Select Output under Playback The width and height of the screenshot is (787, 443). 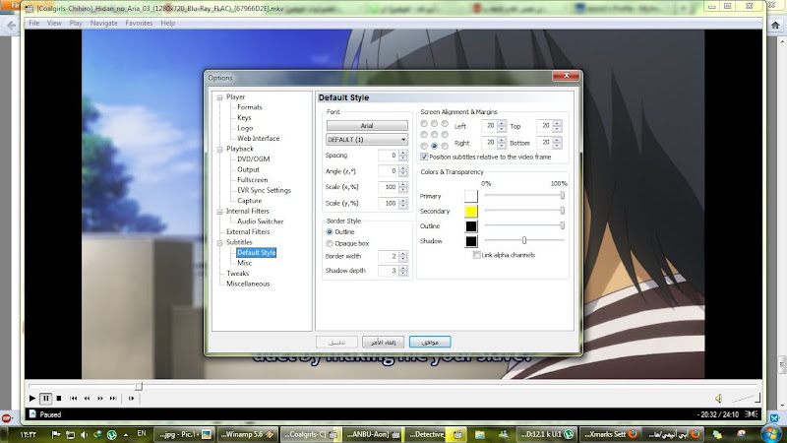tap(249, 169)
